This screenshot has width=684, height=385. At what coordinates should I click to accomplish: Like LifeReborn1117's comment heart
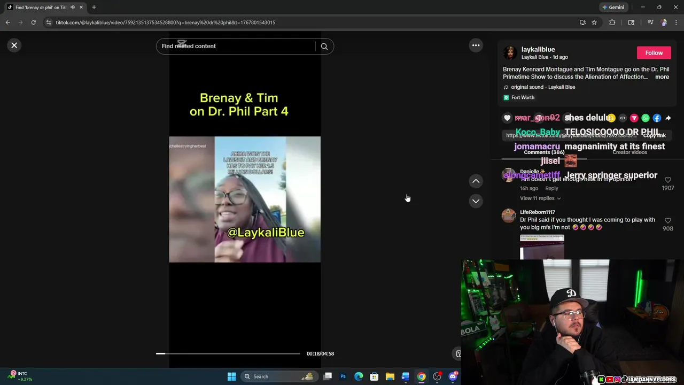coord(667,220)
